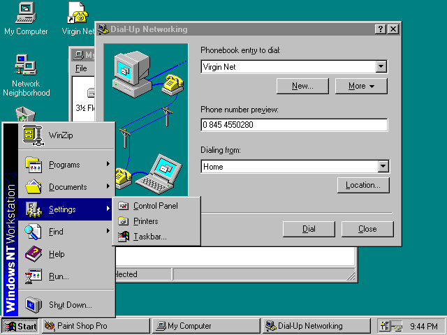Expand the Programs submenu arrow
447x335 pixels.
tap(108, 164)
